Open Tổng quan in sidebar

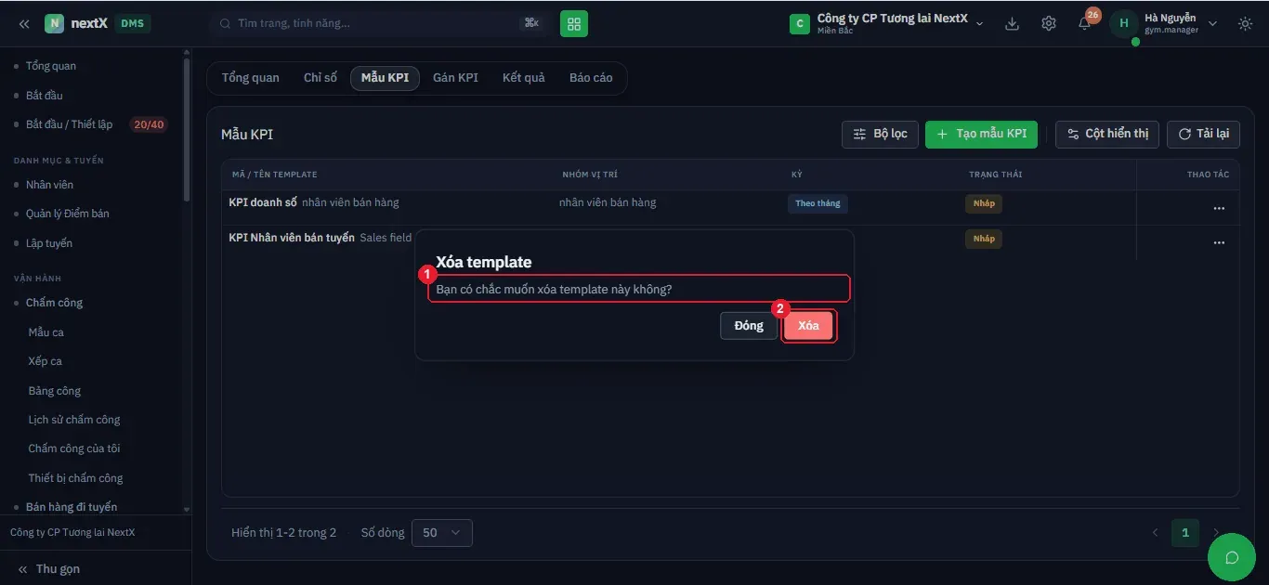[x=51, y=66]
